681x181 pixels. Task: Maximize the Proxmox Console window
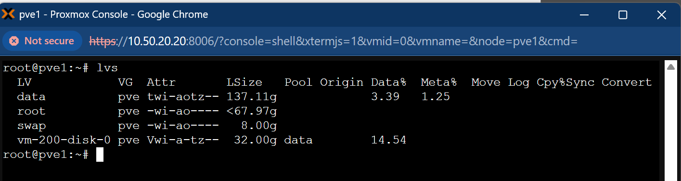623,15
